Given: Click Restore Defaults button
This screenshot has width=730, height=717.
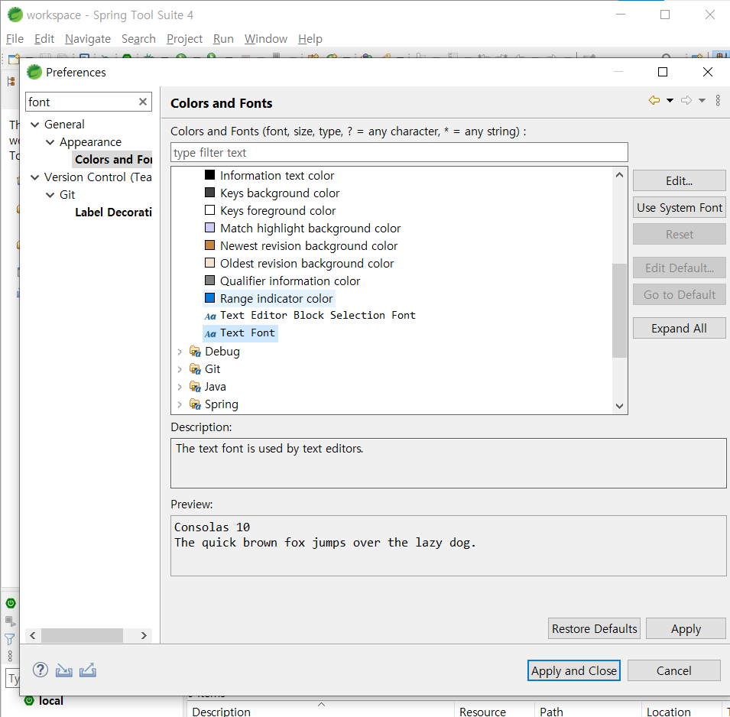Looking at the screenshot, I should click(x=594, y=628).
